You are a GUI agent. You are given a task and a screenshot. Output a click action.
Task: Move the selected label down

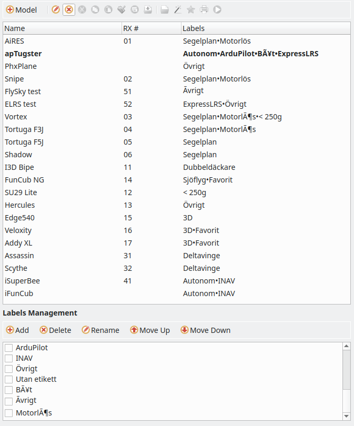[x=205, y=330]
